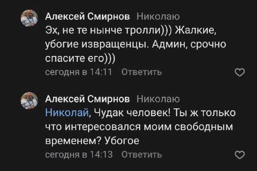
Task: Open avatar of first Алексей Смирнов comment
Action: point(29,18)
